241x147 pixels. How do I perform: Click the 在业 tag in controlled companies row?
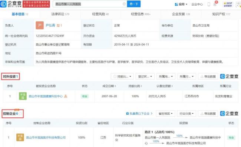[x=231, y=137]
